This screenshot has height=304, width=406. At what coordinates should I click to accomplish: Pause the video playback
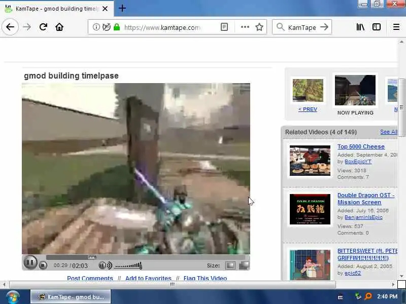30,262
